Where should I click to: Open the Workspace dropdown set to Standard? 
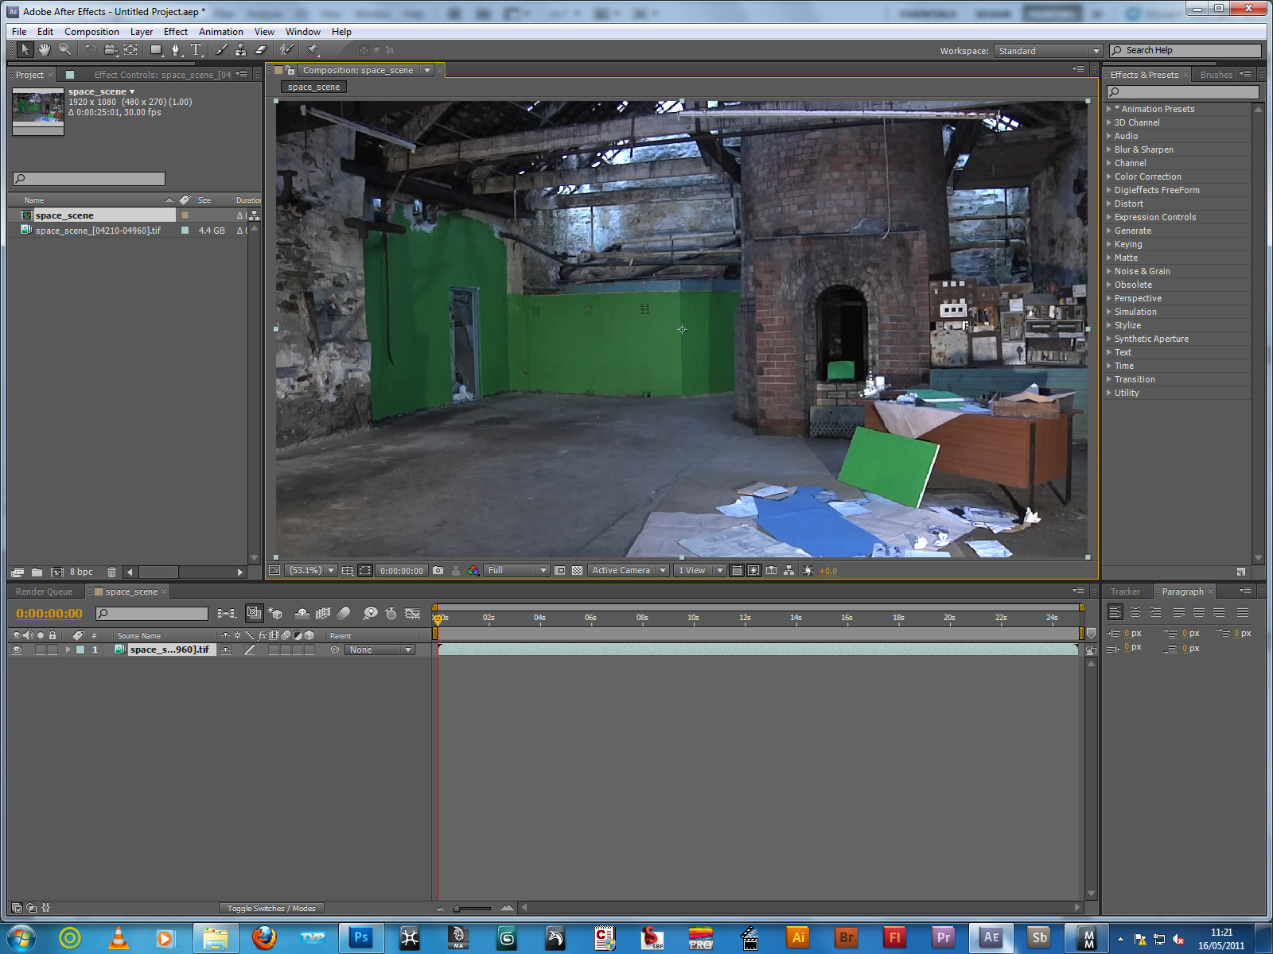click(1048, 51)
